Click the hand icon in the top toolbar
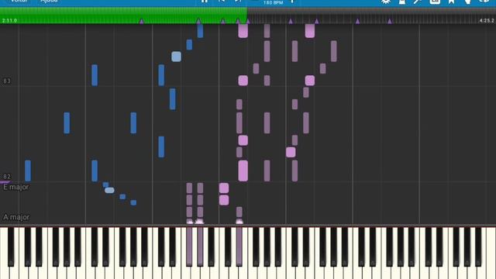496x279 pixels. click(x=467, y=2)
